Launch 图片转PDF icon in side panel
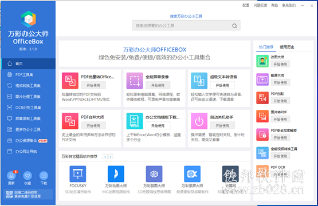The height and width of the screenshot is (206, 318). point(262,116)
